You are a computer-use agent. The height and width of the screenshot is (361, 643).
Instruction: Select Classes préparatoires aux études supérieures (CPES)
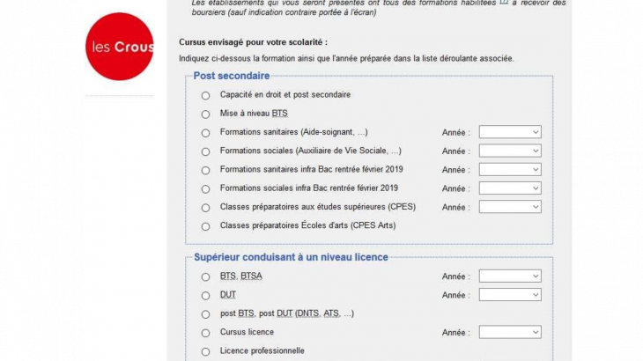tap(205, 208)
